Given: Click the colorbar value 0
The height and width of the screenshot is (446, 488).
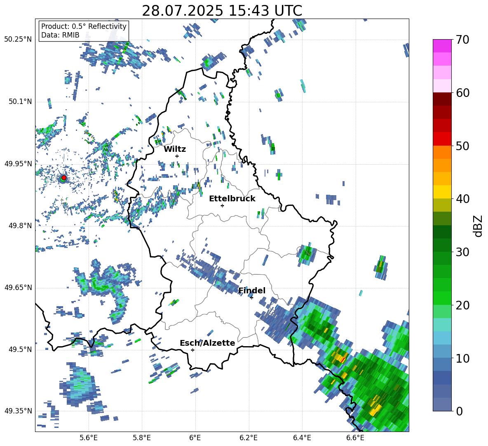Looking at the screenshot, I should pyautogui.click(x=459, y=411).
